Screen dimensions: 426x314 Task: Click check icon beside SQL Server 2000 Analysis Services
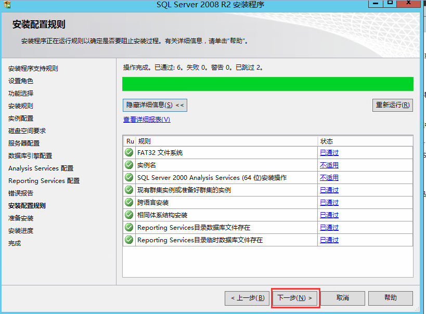click(x=129, y=177)
